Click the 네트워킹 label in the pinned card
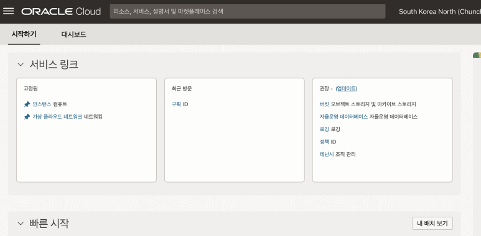 [93, 117]
